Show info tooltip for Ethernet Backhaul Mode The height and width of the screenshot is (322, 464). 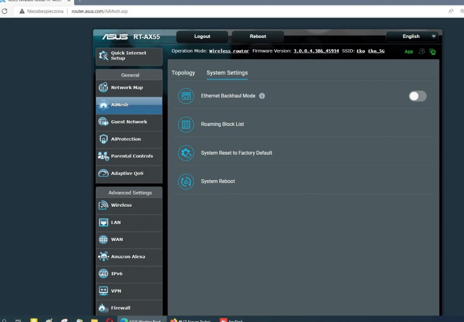(262, 96)
